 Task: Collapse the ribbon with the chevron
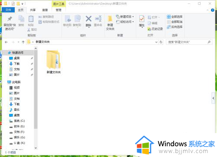pyautogui.click(x=207, y=10)
